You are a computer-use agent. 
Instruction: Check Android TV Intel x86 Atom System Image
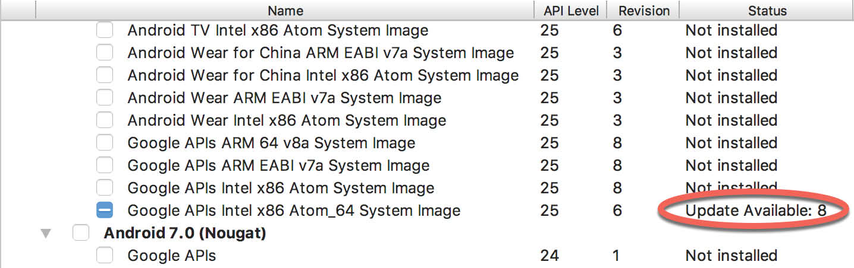point(105,30)
